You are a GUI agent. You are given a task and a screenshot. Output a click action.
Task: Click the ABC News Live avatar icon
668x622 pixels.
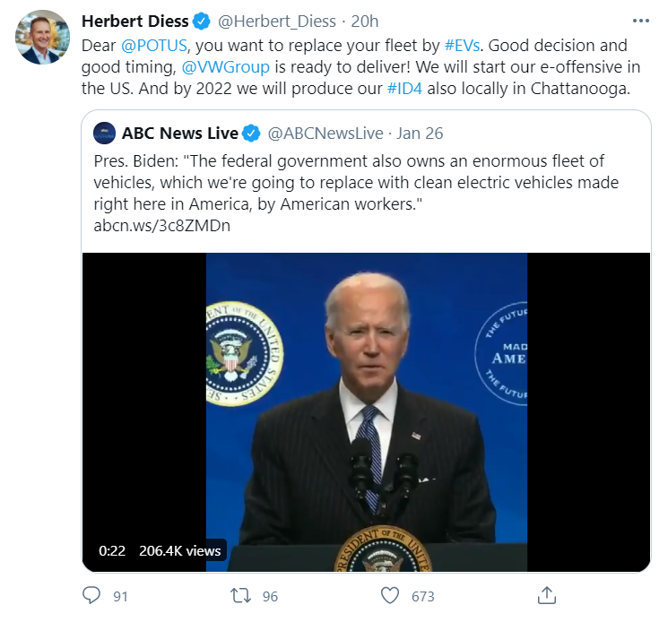(104, 134)
